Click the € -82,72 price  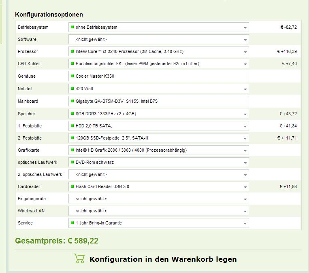(288, 27)
